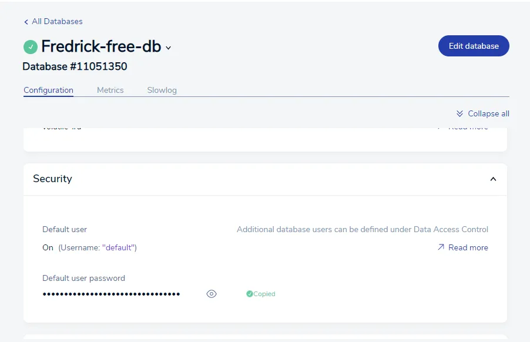Open the Fredrick-free-db name dropdown chevron
The height and width of the screenshot is (342, 530).
(x=169, y=48)
